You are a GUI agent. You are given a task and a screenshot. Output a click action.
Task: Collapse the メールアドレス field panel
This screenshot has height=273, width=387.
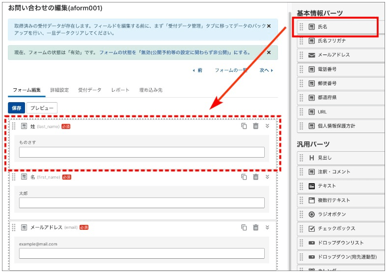(x=267, y=227)
